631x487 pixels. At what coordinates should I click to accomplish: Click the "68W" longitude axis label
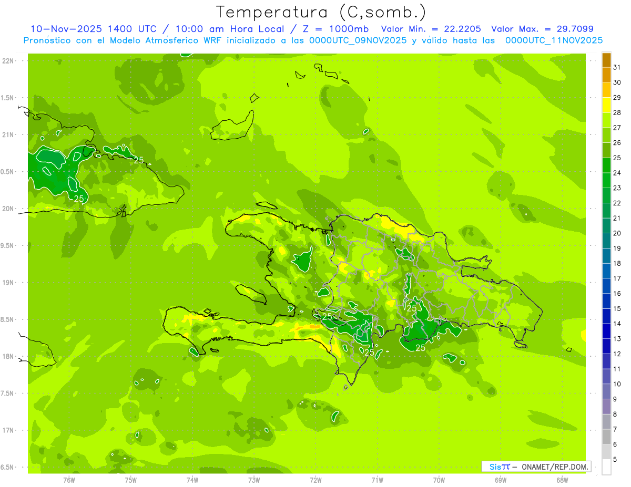[x=562, y=480]
